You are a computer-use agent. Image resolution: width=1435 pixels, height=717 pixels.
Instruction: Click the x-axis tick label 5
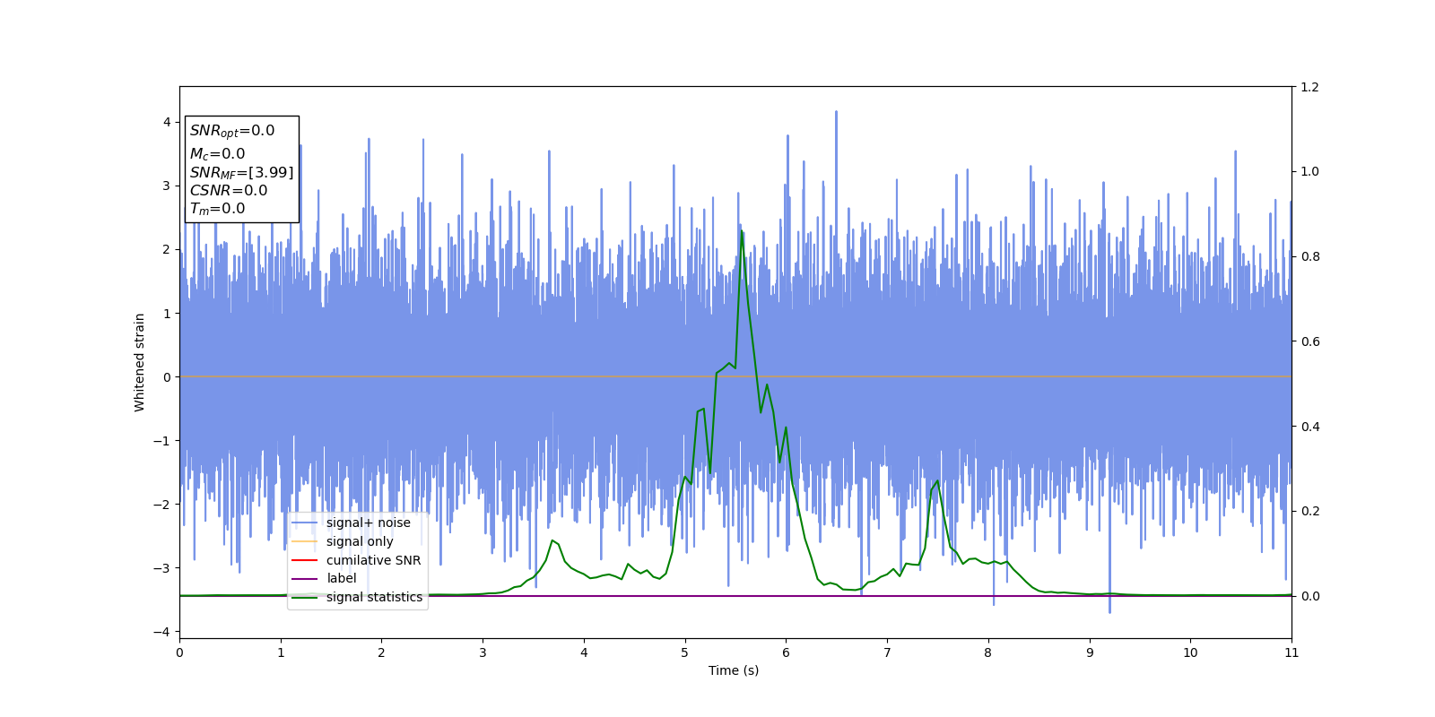685,652
